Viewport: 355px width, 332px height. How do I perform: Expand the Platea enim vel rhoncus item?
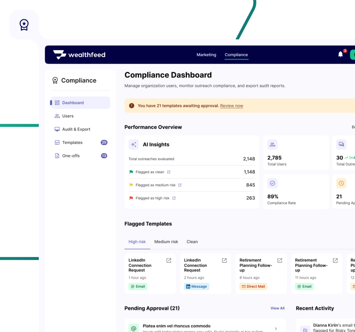point(276,329)
